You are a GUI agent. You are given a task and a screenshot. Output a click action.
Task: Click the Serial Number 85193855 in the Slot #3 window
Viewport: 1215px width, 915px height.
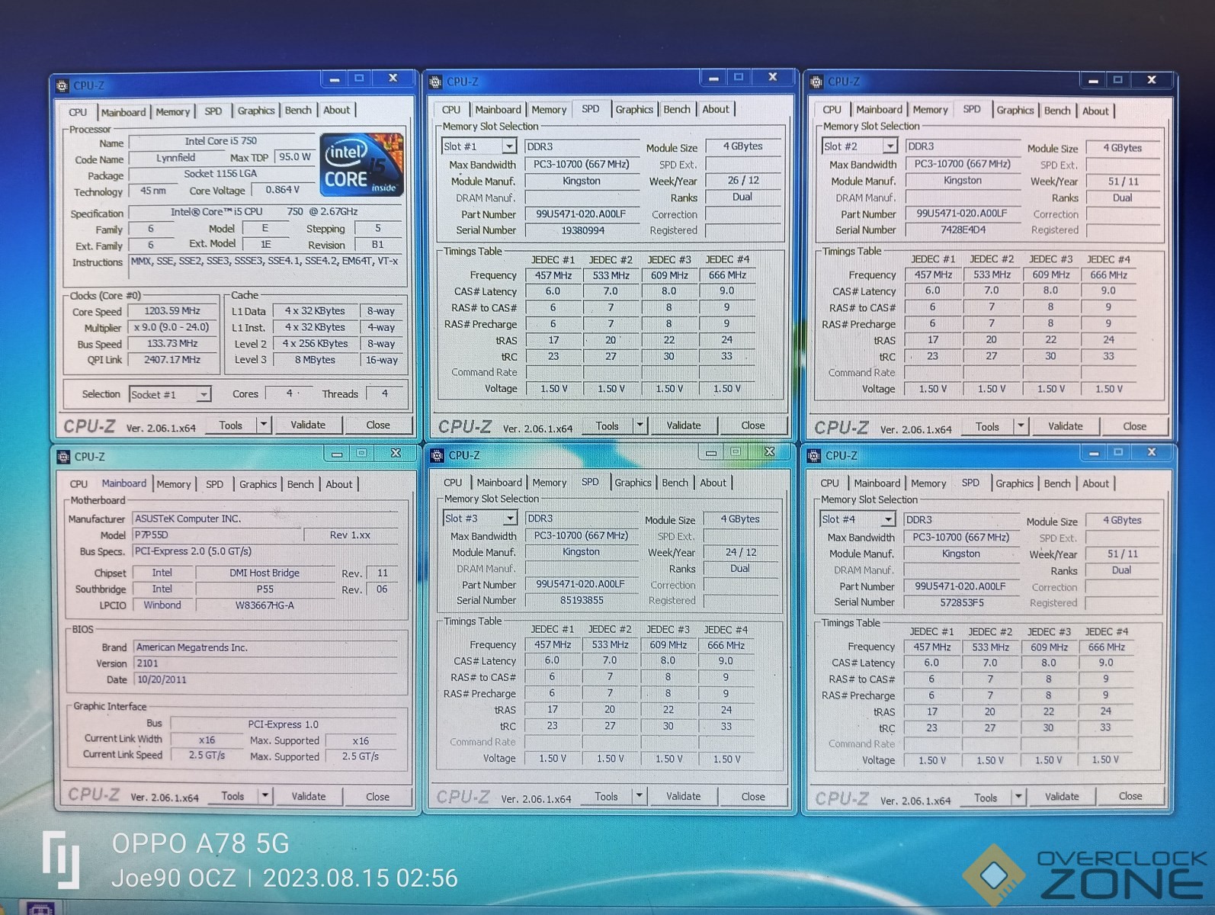[582, 601]
